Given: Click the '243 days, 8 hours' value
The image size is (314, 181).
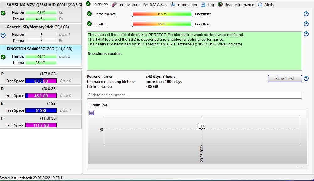Looking at the screenshot, I should tap(160, 77).
